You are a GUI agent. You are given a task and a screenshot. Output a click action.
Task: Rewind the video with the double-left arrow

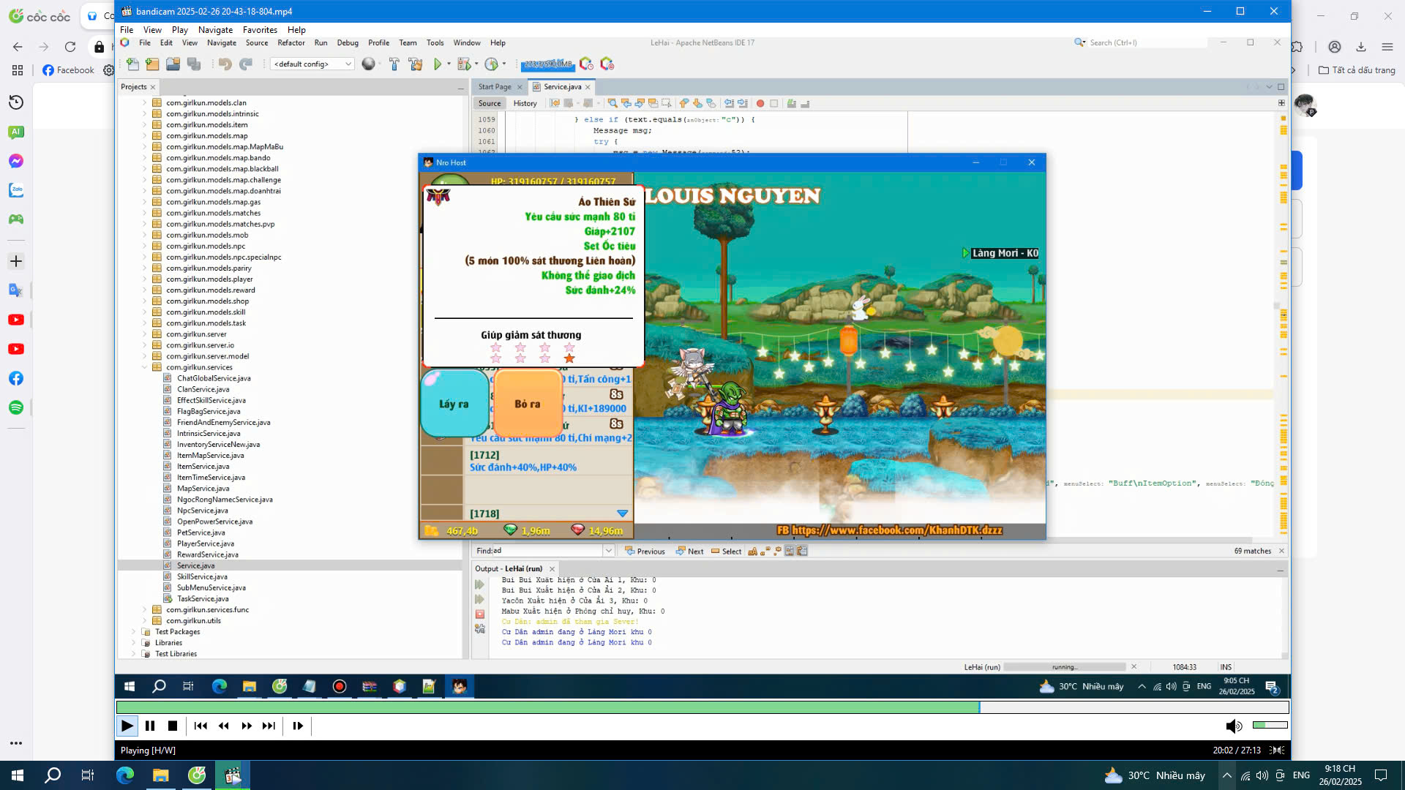point(224,726)
